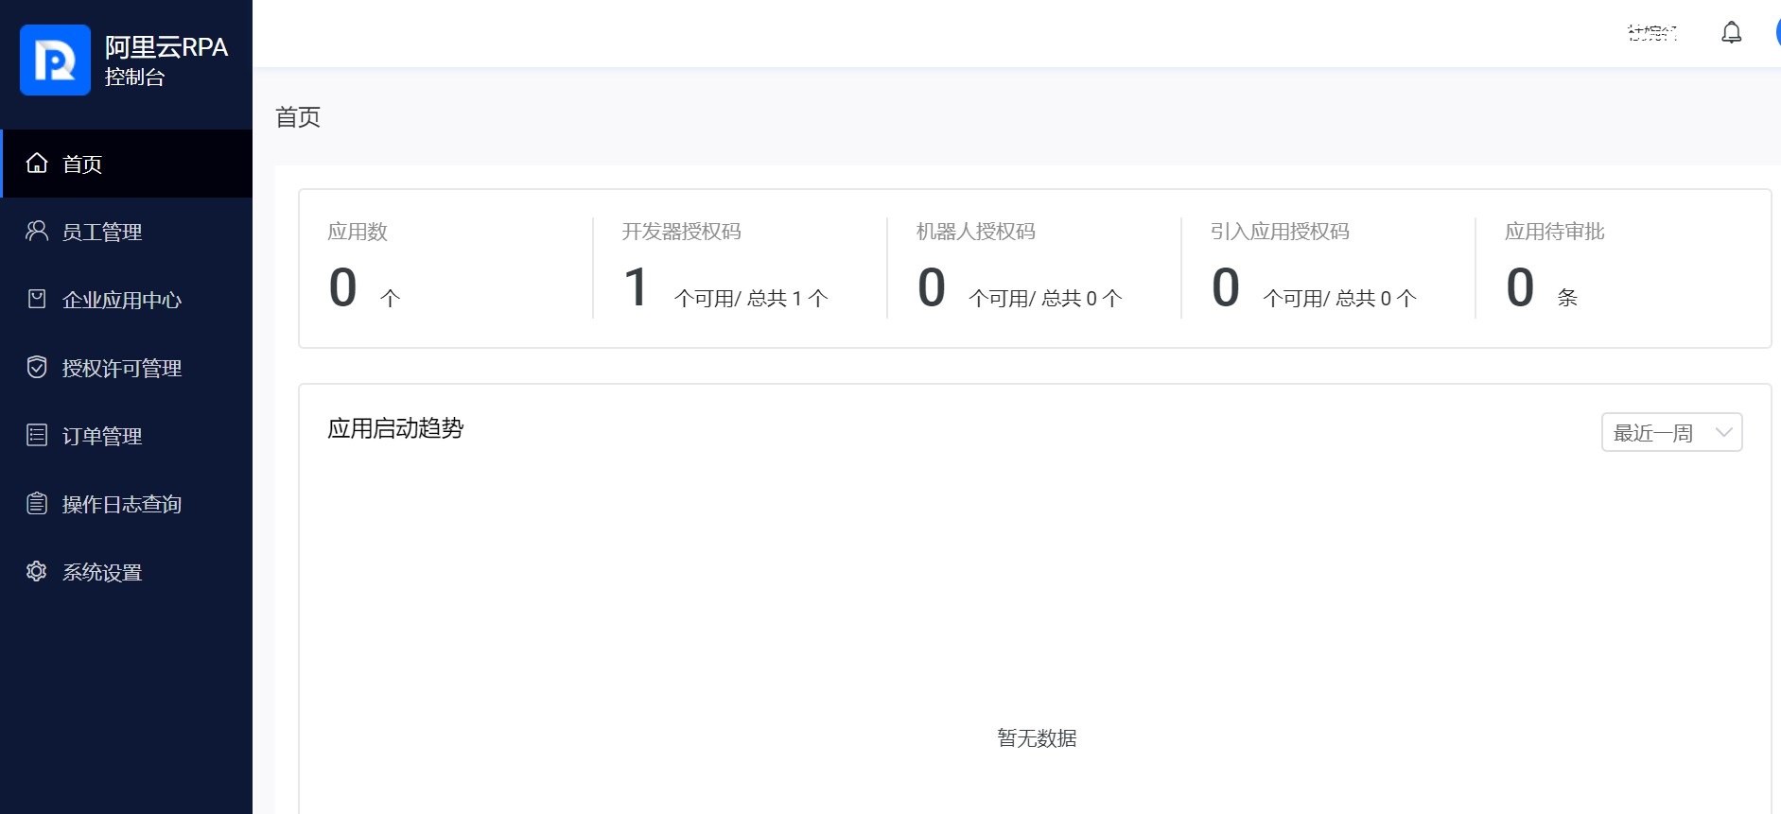Open 系统设置 menu item
This screenshot has height=814, width=1781.
click(x=127, y=572)
